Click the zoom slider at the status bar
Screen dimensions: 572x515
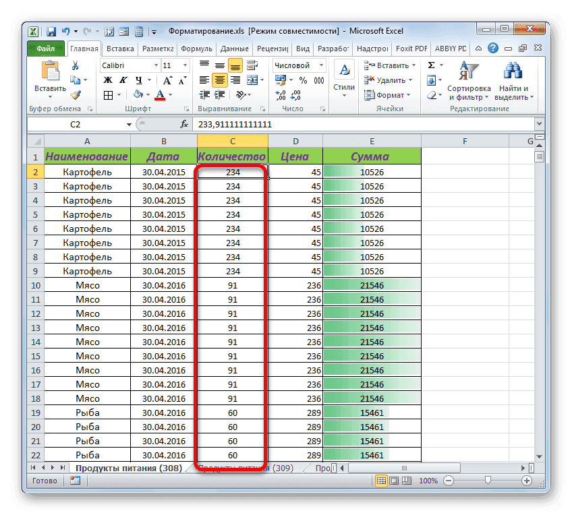coord(488,481)
